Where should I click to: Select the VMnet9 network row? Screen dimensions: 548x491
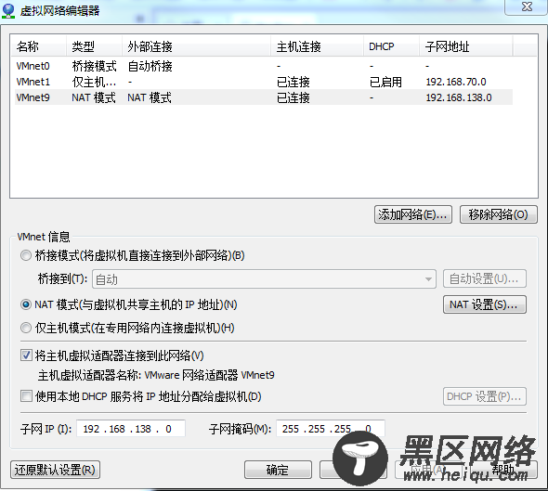[264, 97]
